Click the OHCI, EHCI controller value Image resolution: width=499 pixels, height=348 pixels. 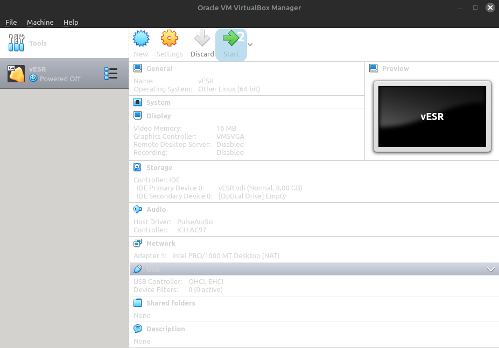(x=206, y=281)
